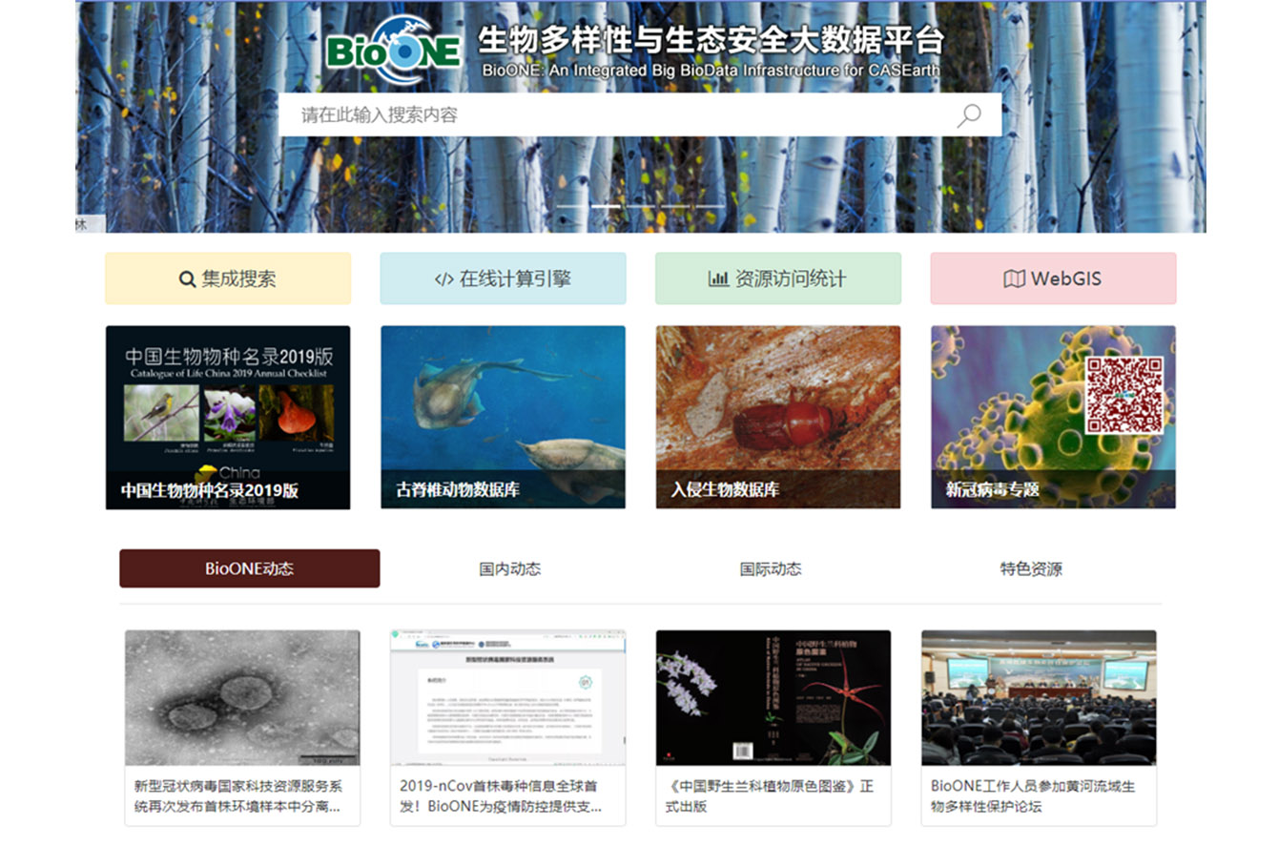
Task: Click the platform title 生物多样性与生态安全大数据平台
Action: coord(711,41)
